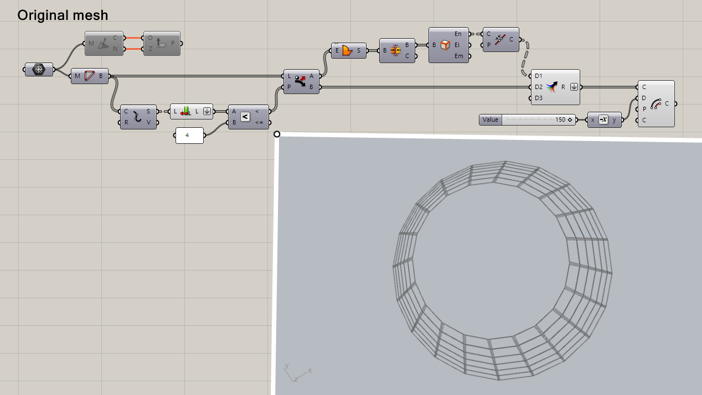The height and width of the screenshot is (395, 702).
Task: Click the number panel containing 4
Action: 189,135
